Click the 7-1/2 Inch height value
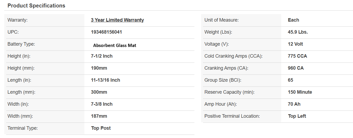Viewport: 353px width, 138px height. (102, 56)
